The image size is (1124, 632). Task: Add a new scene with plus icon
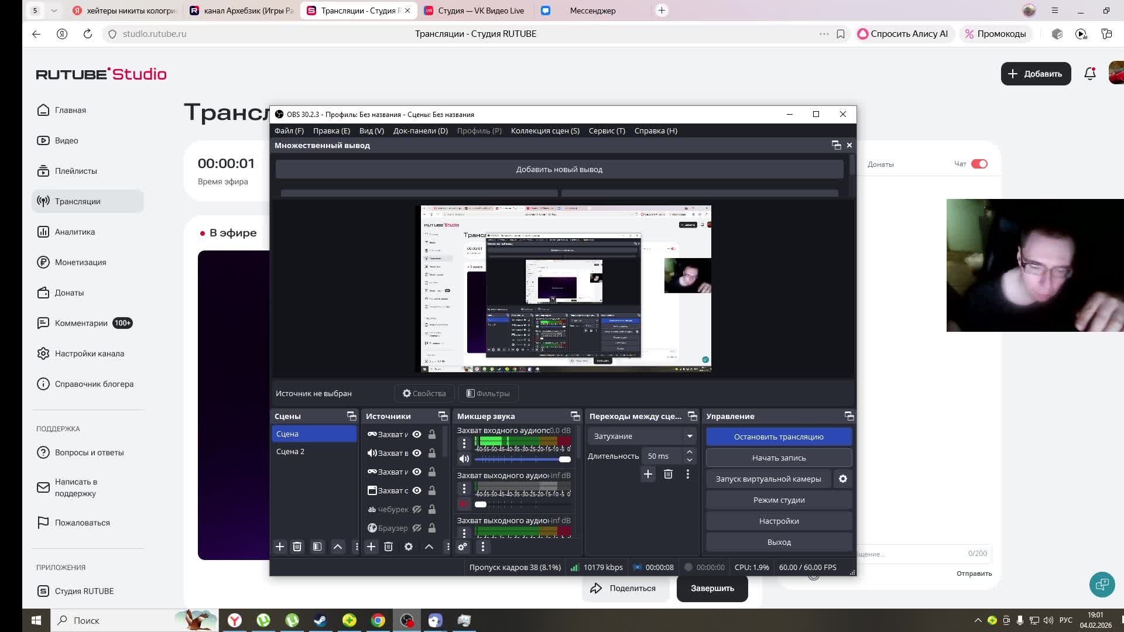coord(280,547)
